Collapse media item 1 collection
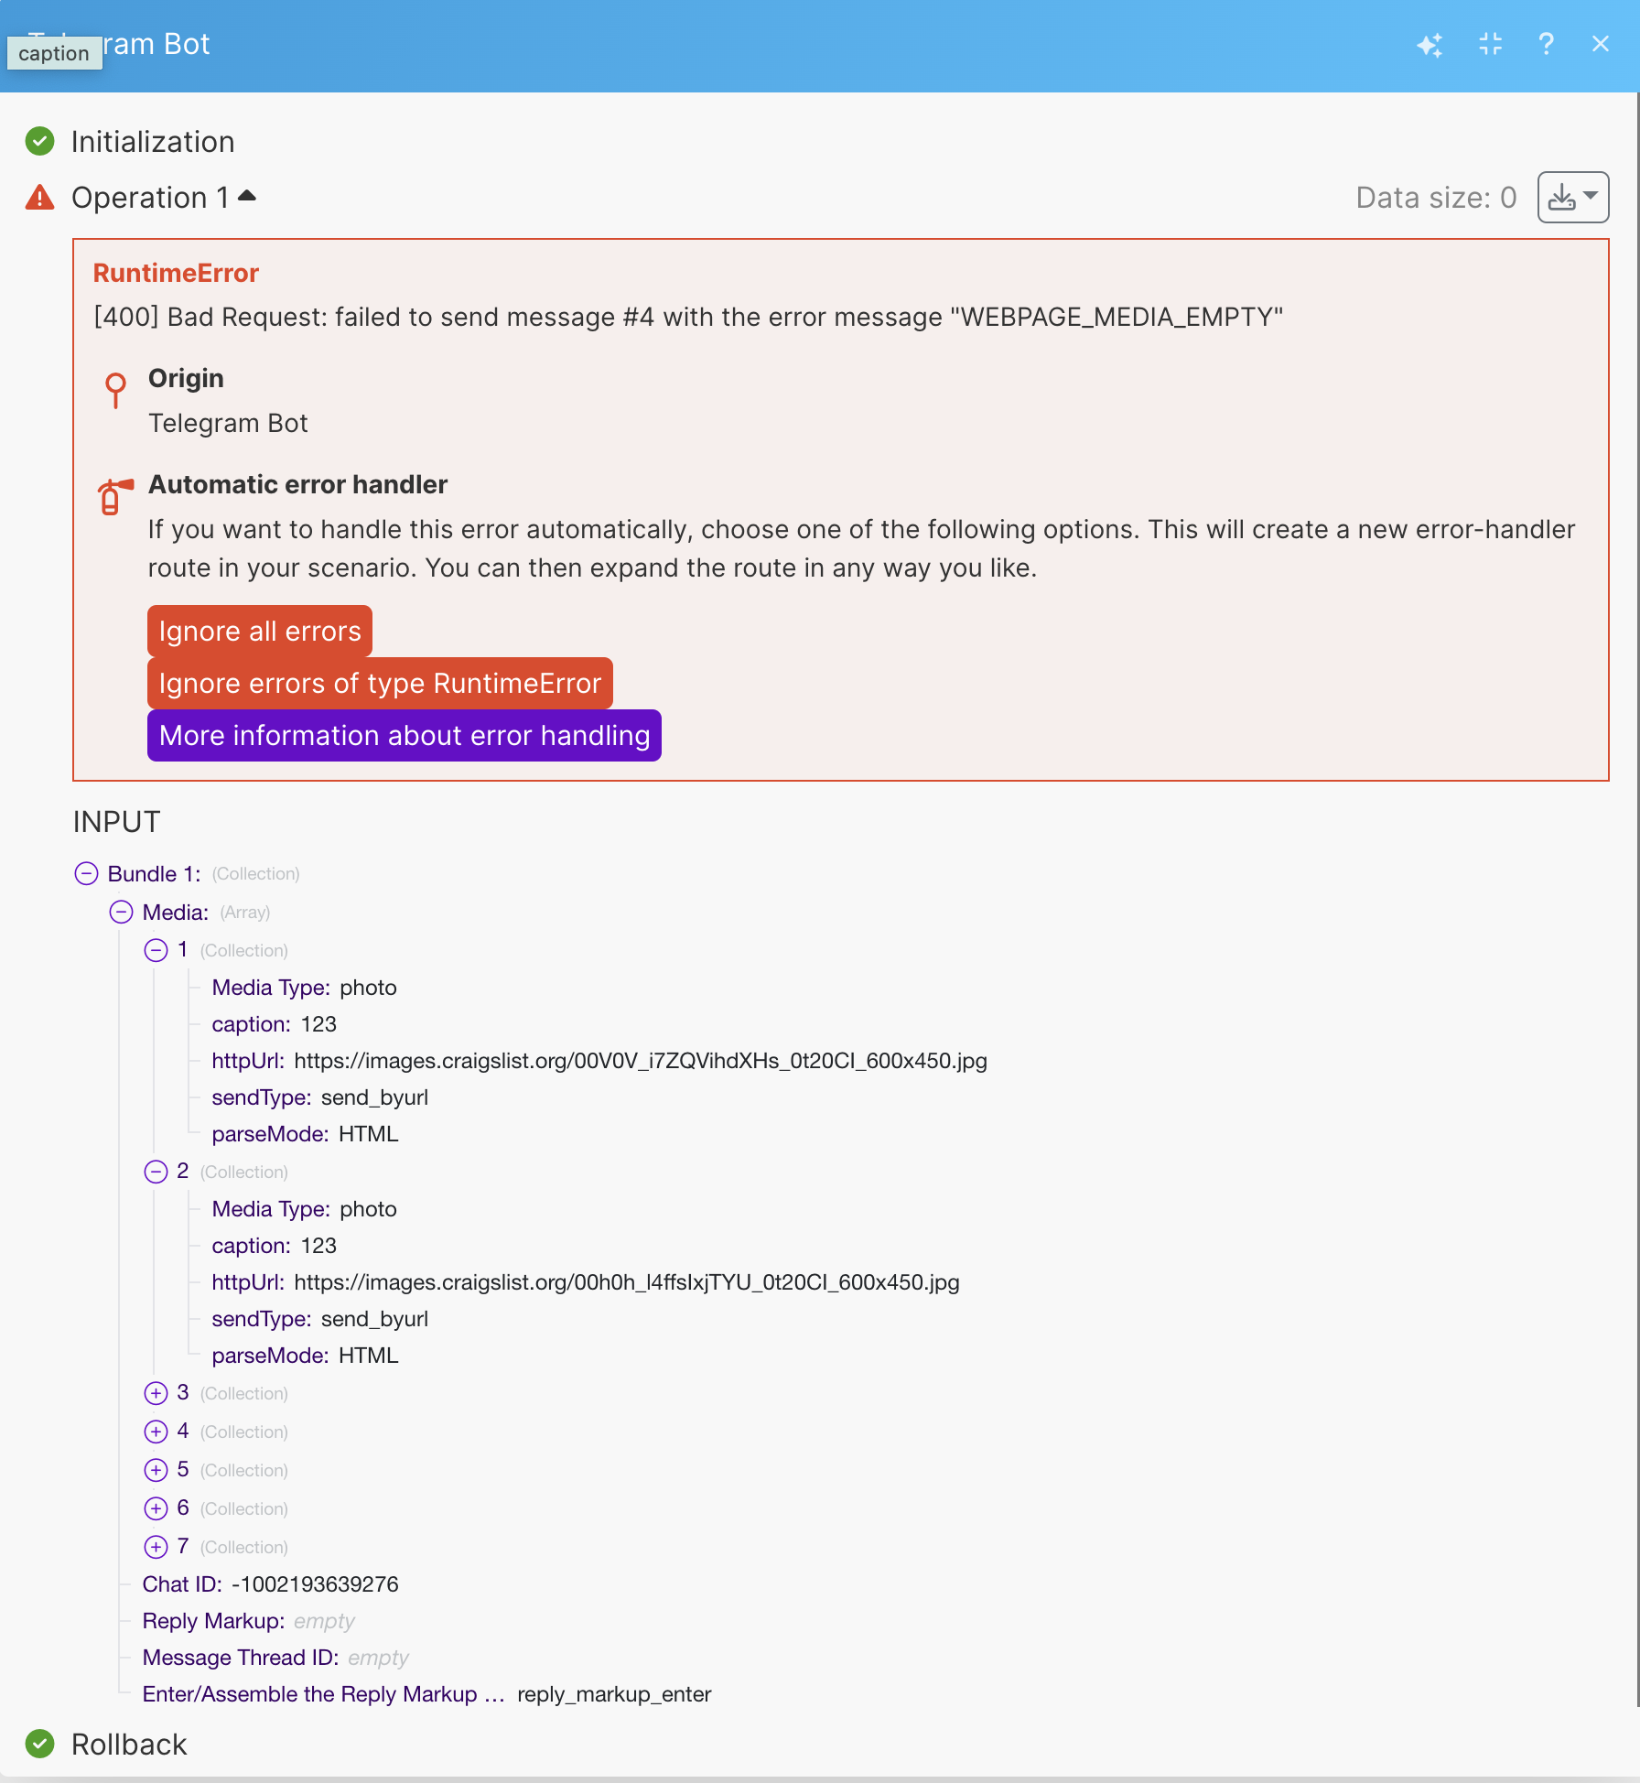This screenshot has height=1783, width=1640. click(156, 950)
